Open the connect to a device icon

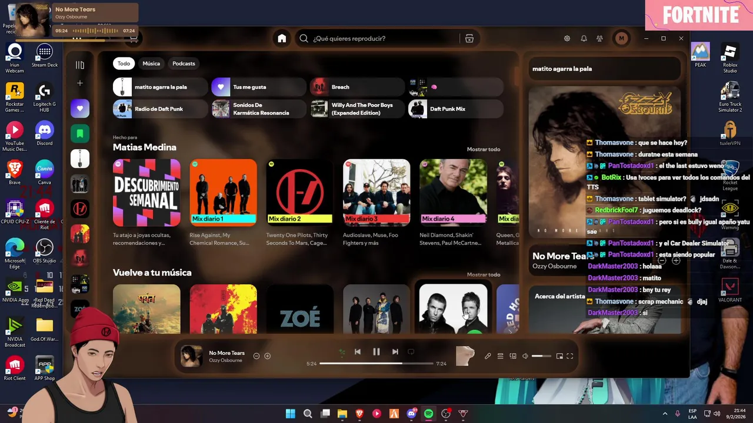coord(513,356)
